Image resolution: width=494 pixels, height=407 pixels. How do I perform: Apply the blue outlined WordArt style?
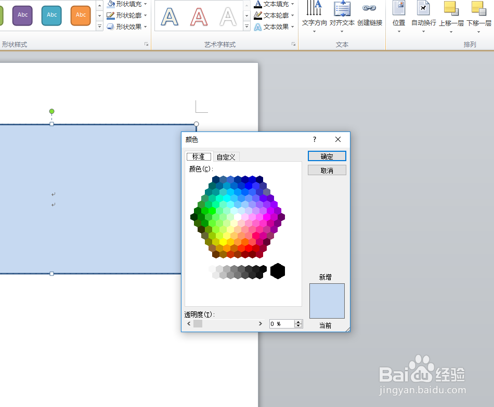point(170,17)
